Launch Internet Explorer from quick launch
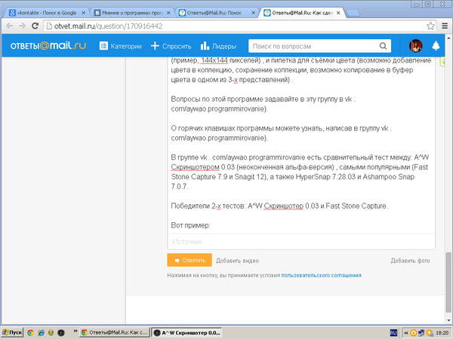 [x=41, y=333]
